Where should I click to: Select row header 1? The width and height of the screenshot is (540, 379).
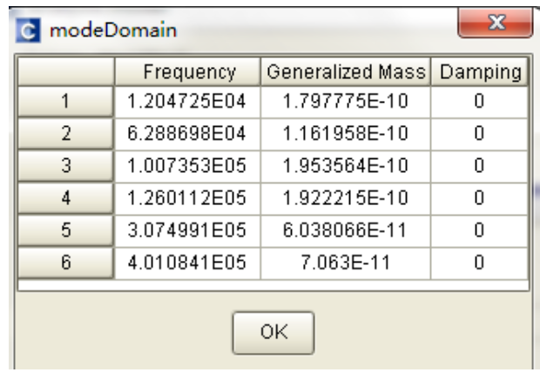point(66,104)
